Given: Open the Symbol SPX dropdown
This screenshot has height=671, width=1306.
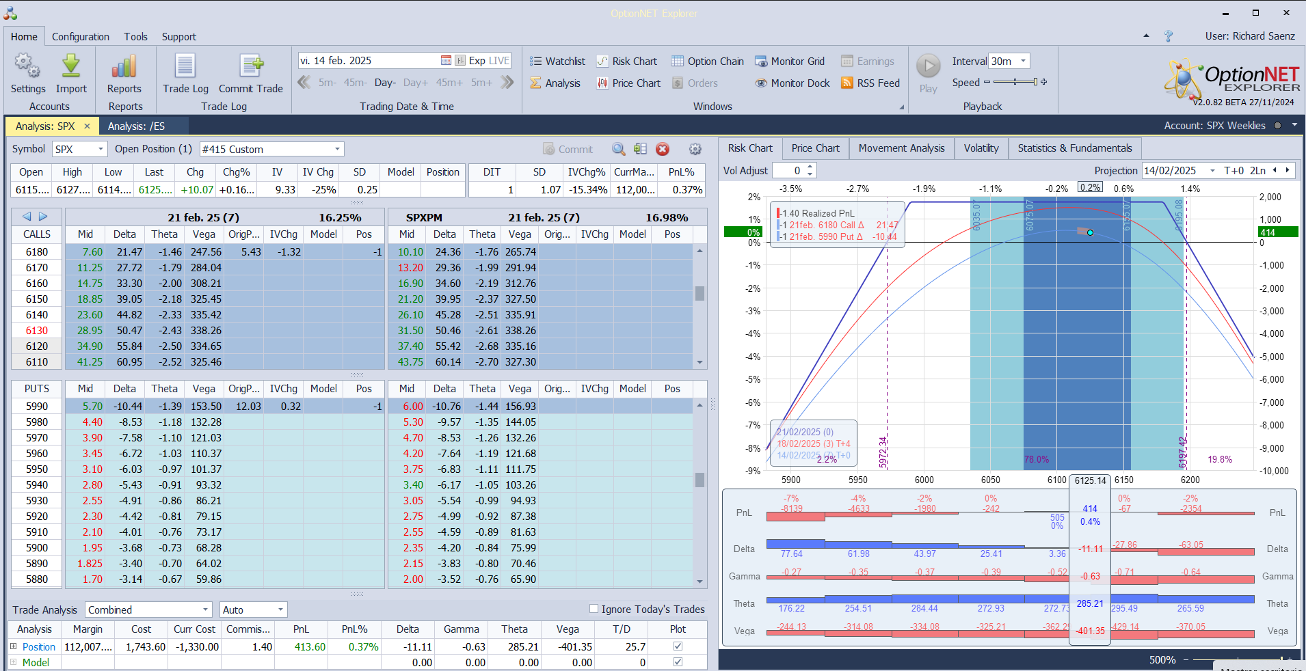Looking at the screenshot, I should pos(101,149).
